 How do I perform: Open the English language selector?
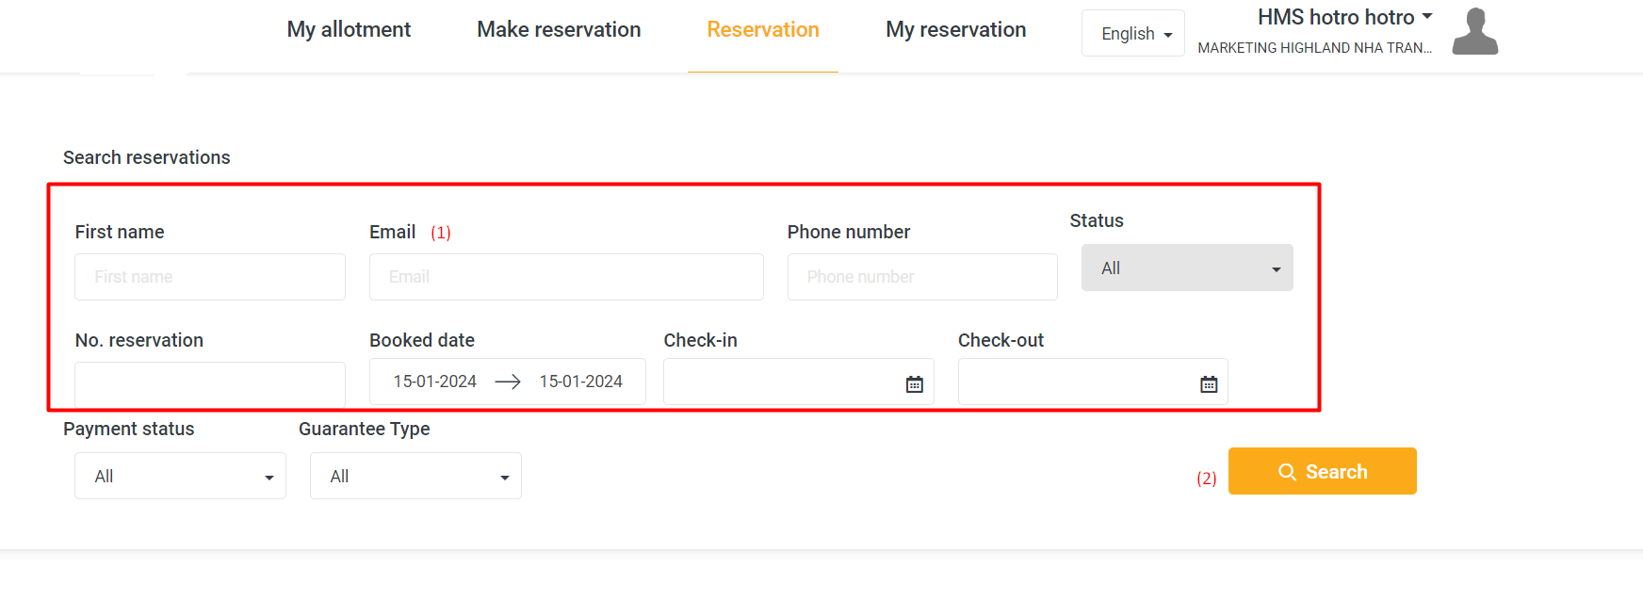click(x=1133, y=34)
